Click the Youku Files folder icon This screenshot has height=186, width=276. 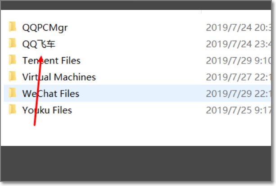13,110
